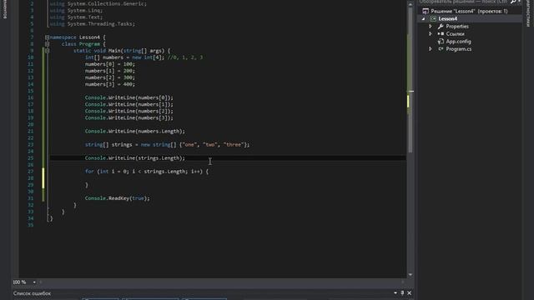Click on "Console.ReadKey(true);"
Image resolution: width=534 pixels, height=300 pixels.
117,198
